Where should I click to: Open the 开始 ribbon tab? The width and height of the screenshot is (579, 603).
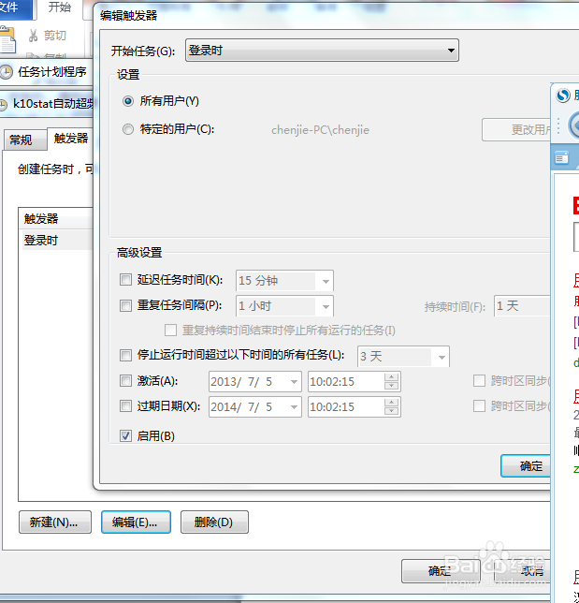point(60,8)
